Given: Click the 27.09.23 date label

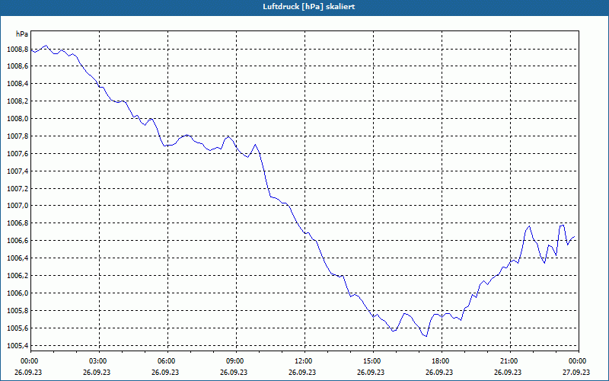Looking at the screenshot, I should pyautogui.click(x=577, y=372).
